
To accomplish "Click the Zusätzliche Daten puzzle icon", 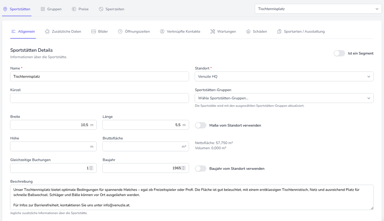I will [47, 31].
